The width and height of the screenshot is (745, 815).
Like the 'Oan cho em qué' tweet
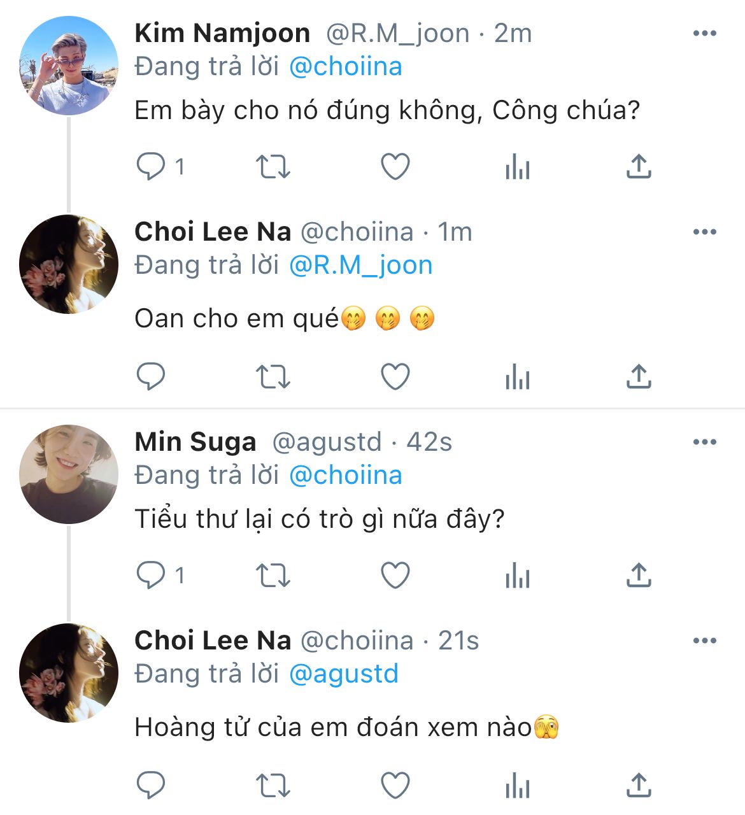[x=395, y=377]
